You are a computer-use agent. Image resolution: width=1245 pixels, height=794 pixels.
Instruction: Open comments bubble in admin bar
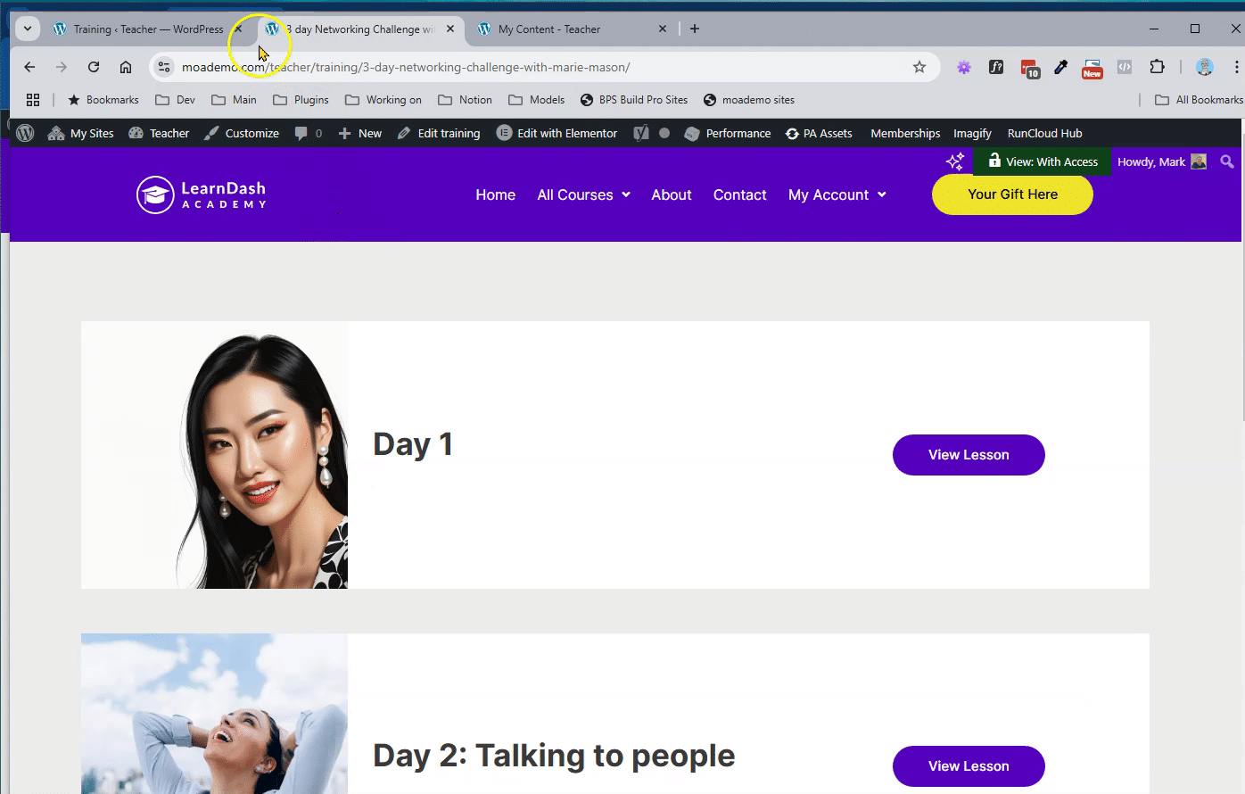click(x=308, y=133)
